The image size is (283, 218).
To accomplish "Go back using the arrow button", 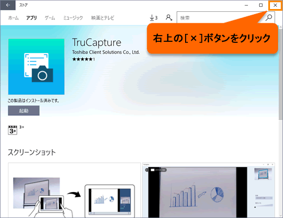I will click(8, 5).
